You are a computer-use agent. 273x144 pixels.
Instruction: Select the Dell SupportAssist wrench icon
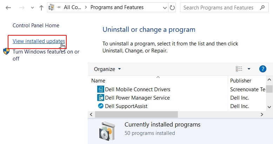click(101, 106)
